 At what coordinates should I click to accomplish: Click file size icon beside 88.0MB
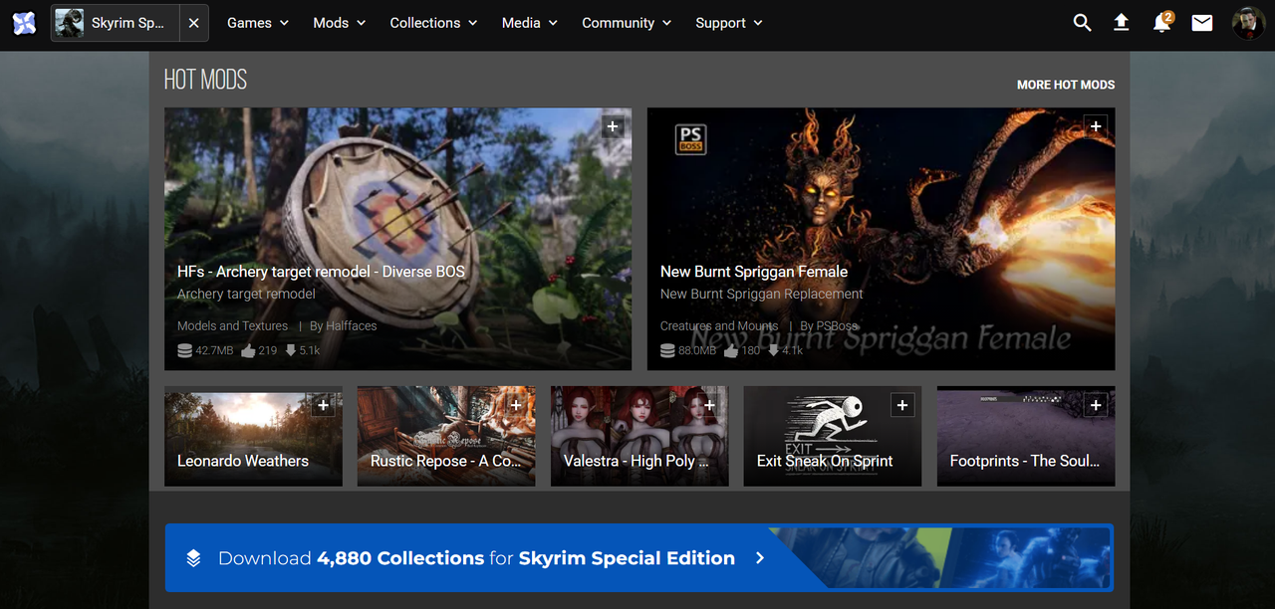click(x=667, y=350)
